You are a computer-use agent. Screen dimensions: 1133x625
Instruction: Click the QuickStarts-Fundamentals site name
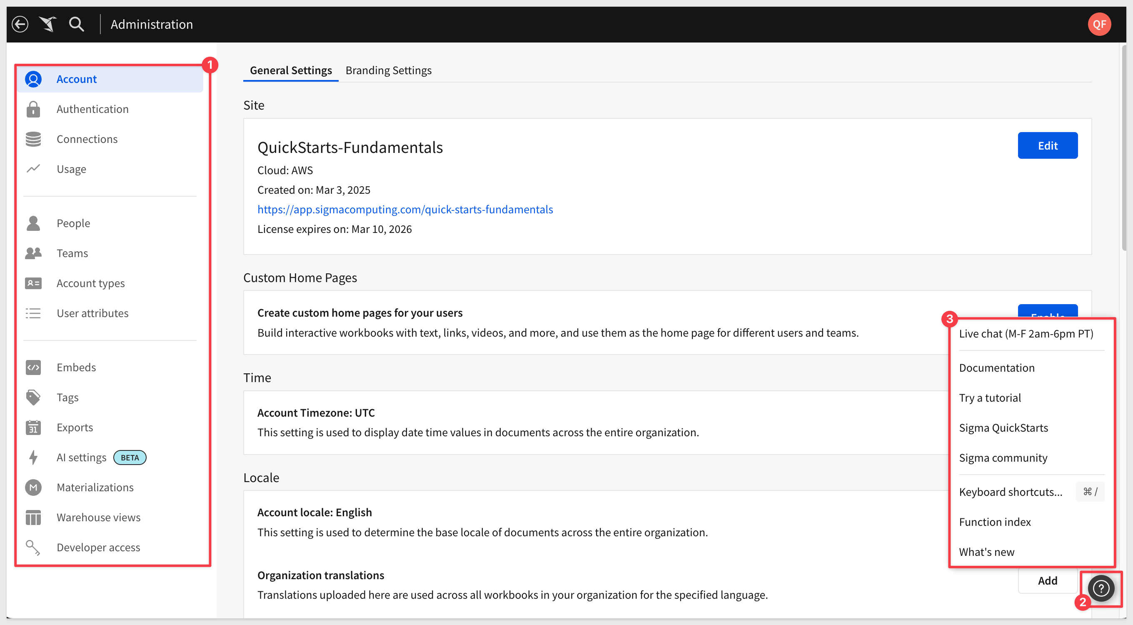(349, 147)
